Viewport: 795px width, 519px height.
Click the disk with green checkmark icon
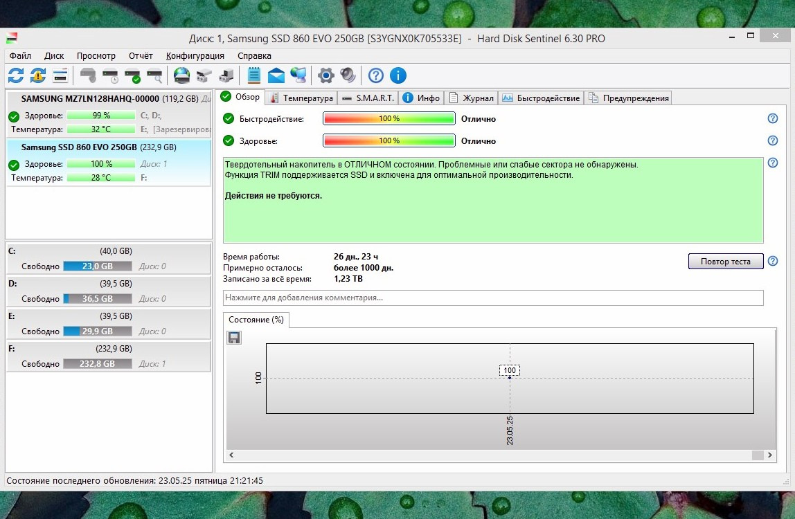click(132, 75)
